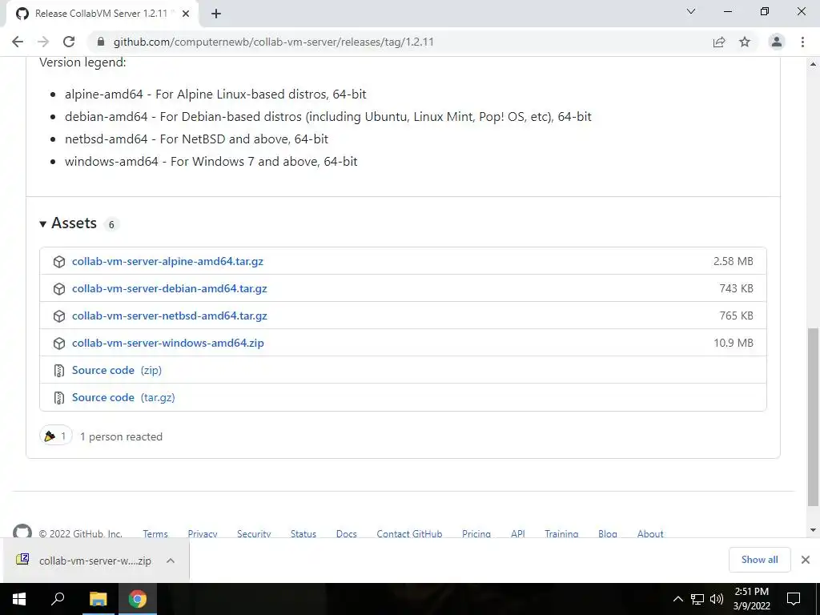Open the Status footer link
Viewport: 820px width, 615px height.
tap(303, 533)
